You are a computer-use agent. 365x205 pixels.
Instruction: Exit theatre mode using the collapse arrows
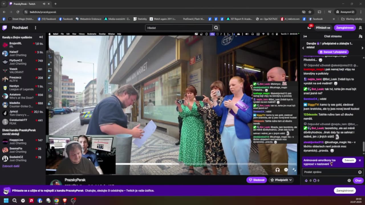pyautogui.click(x=294, y=170)
